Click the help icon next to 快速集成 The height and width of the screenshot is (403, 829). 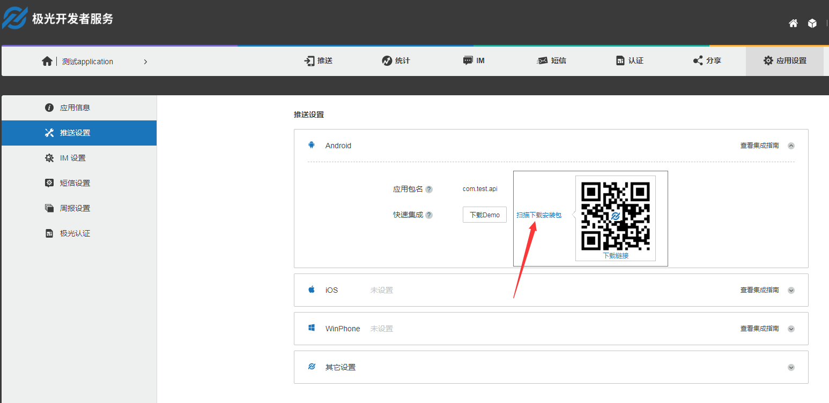(x=429, y=215)
